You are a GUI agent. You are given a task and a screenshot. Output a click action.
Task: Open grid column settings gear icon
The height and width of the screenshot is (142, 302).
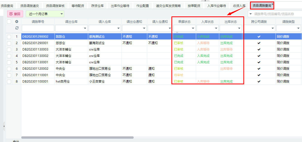(x=17, y=22)
